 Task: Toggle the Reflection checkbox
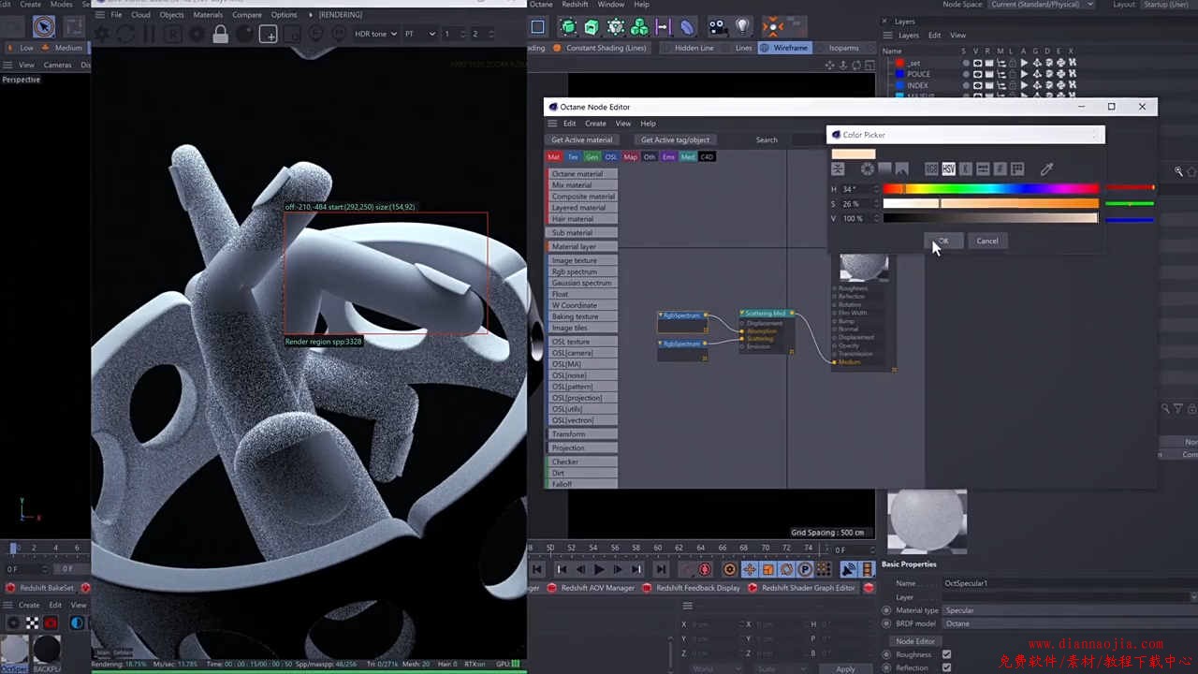click(946, 667)
